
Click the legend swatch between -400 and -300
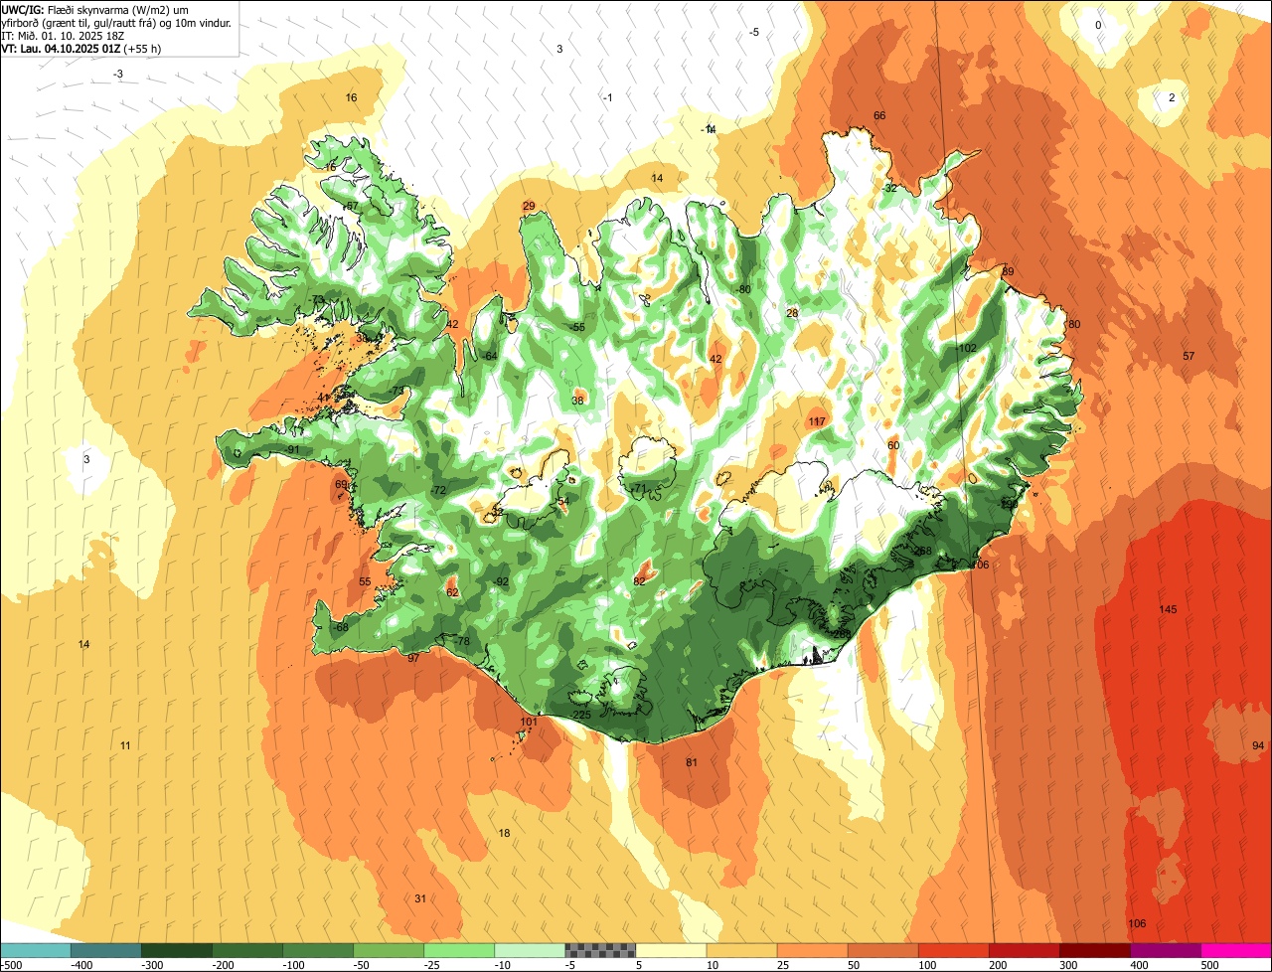tap(105, 949)
